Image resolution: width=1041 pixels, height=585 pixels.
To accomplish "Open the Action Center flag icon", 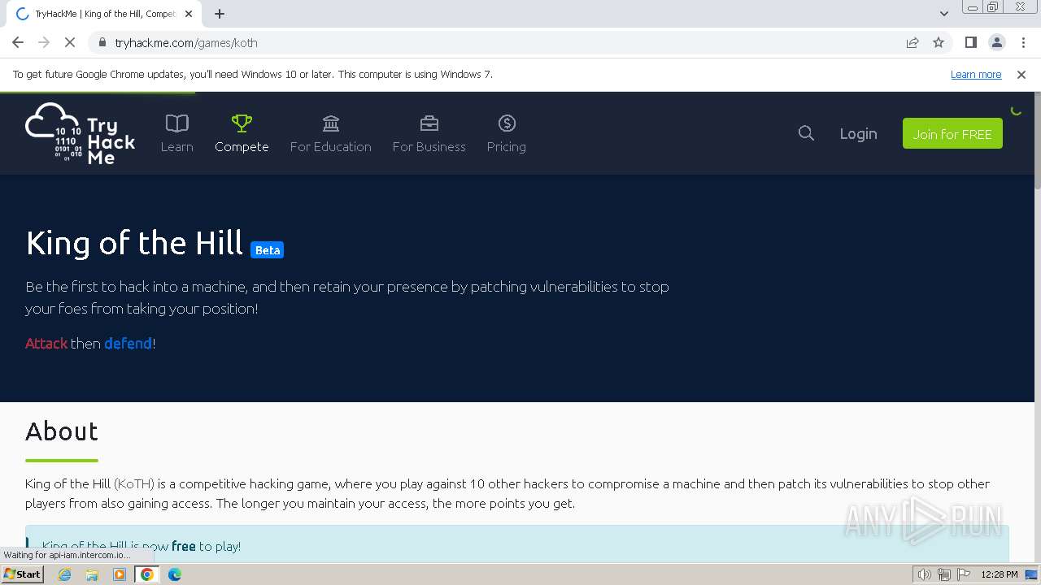I will point(963,574).
